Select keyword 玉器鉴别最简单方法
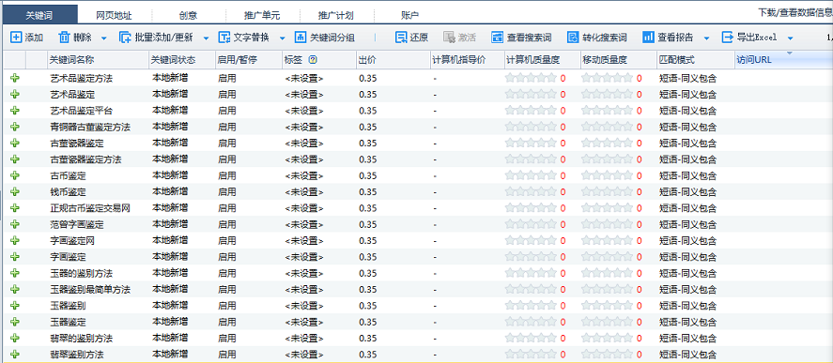 [90, 289]
